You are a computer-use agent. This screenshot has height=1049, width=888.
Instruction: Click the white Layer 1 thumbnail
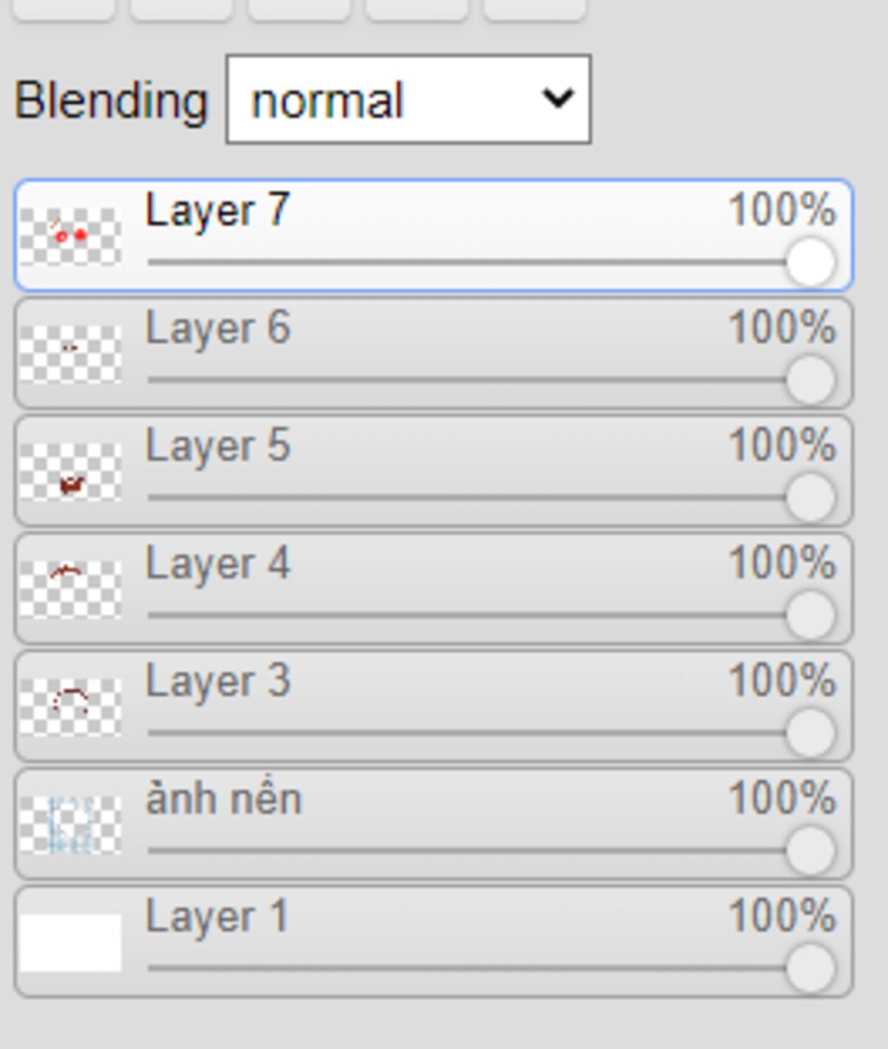(70, 942)
